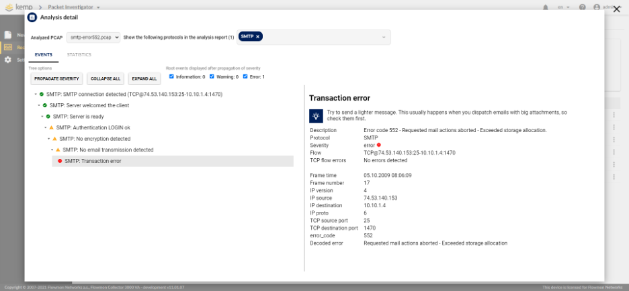The width and height of the screenshot is (629, 291).
Task: Click the Analysis detail header icon
Action: 32,17
